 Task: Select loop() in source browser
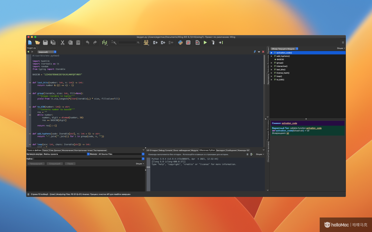[x=279, y=76]
